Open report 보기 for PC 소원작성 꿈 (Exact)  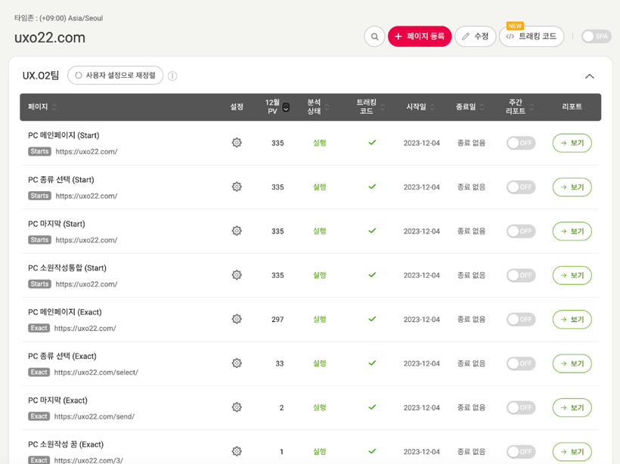pos(572,451)
